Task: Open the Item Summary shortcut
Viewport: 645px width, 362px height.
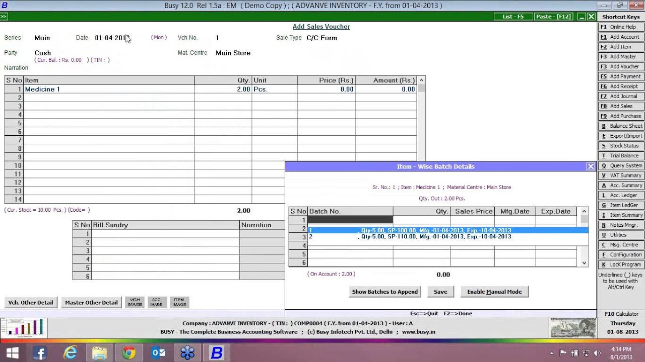Action: pos(621,215)
